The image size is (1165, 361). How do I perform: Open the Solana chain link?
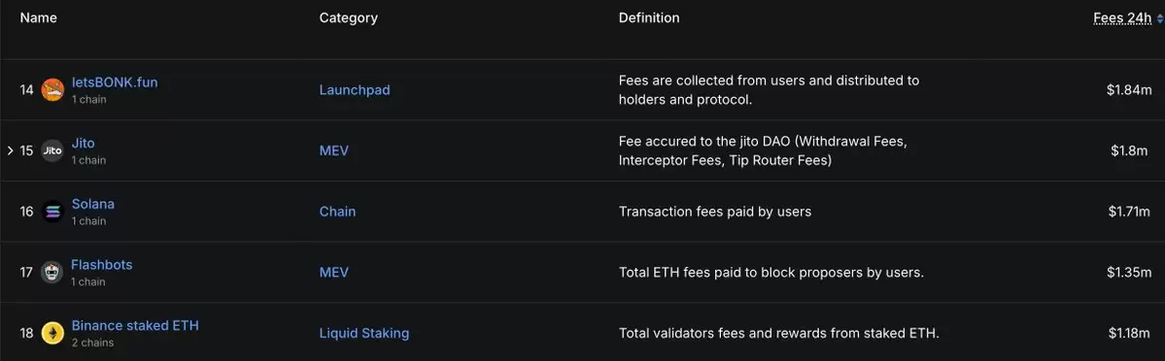point(93,204)
